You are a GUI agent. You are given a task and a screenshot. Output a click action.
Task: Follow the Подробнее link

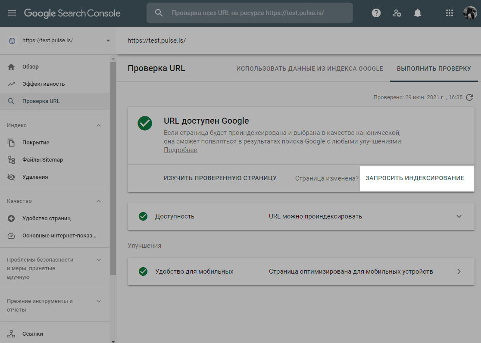coord(180,150)
